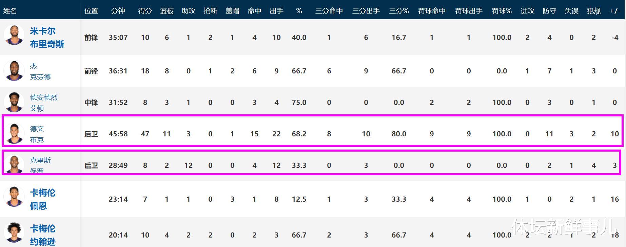Click Mikal Bridges' player avatar photo
Screen dimensions: 626x247
pos(14,35)
